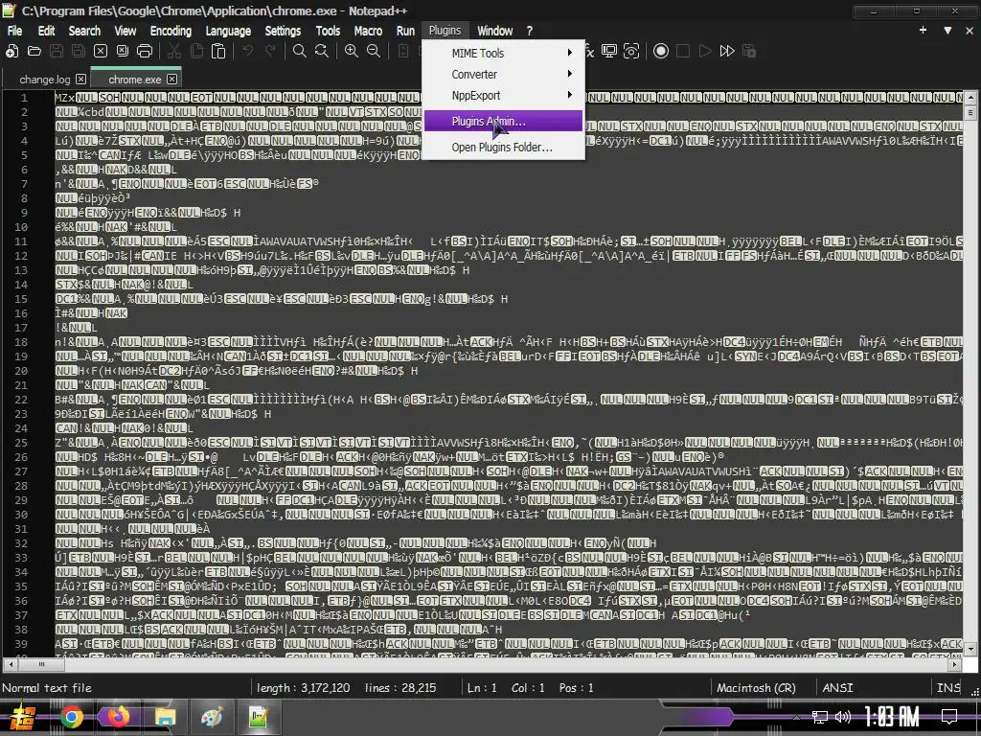Open the Language menu
Viewport: 981px width, 736px height.
pos(228,31)
